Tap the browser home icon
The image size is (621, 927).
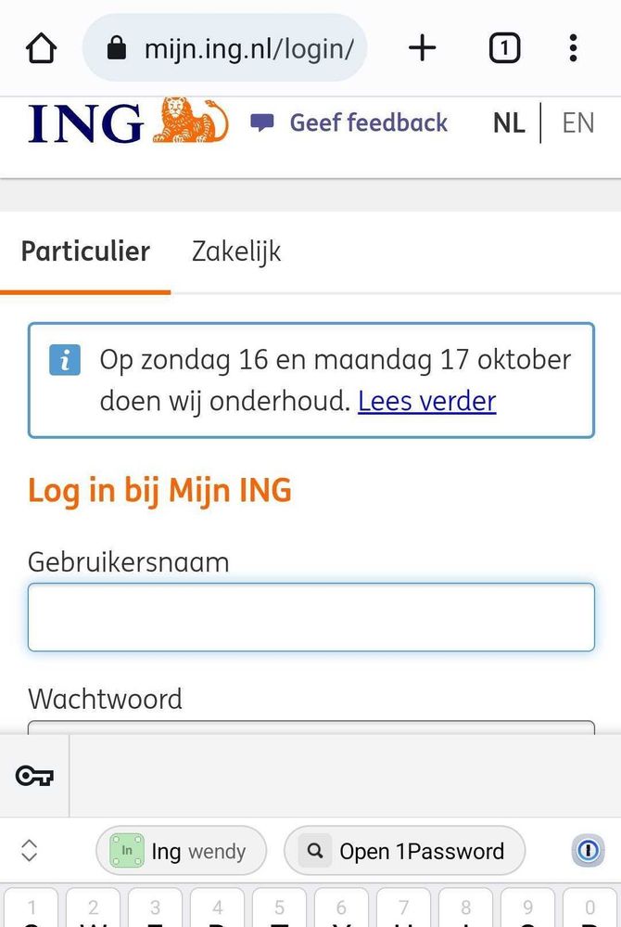click(x=41, y=48)
